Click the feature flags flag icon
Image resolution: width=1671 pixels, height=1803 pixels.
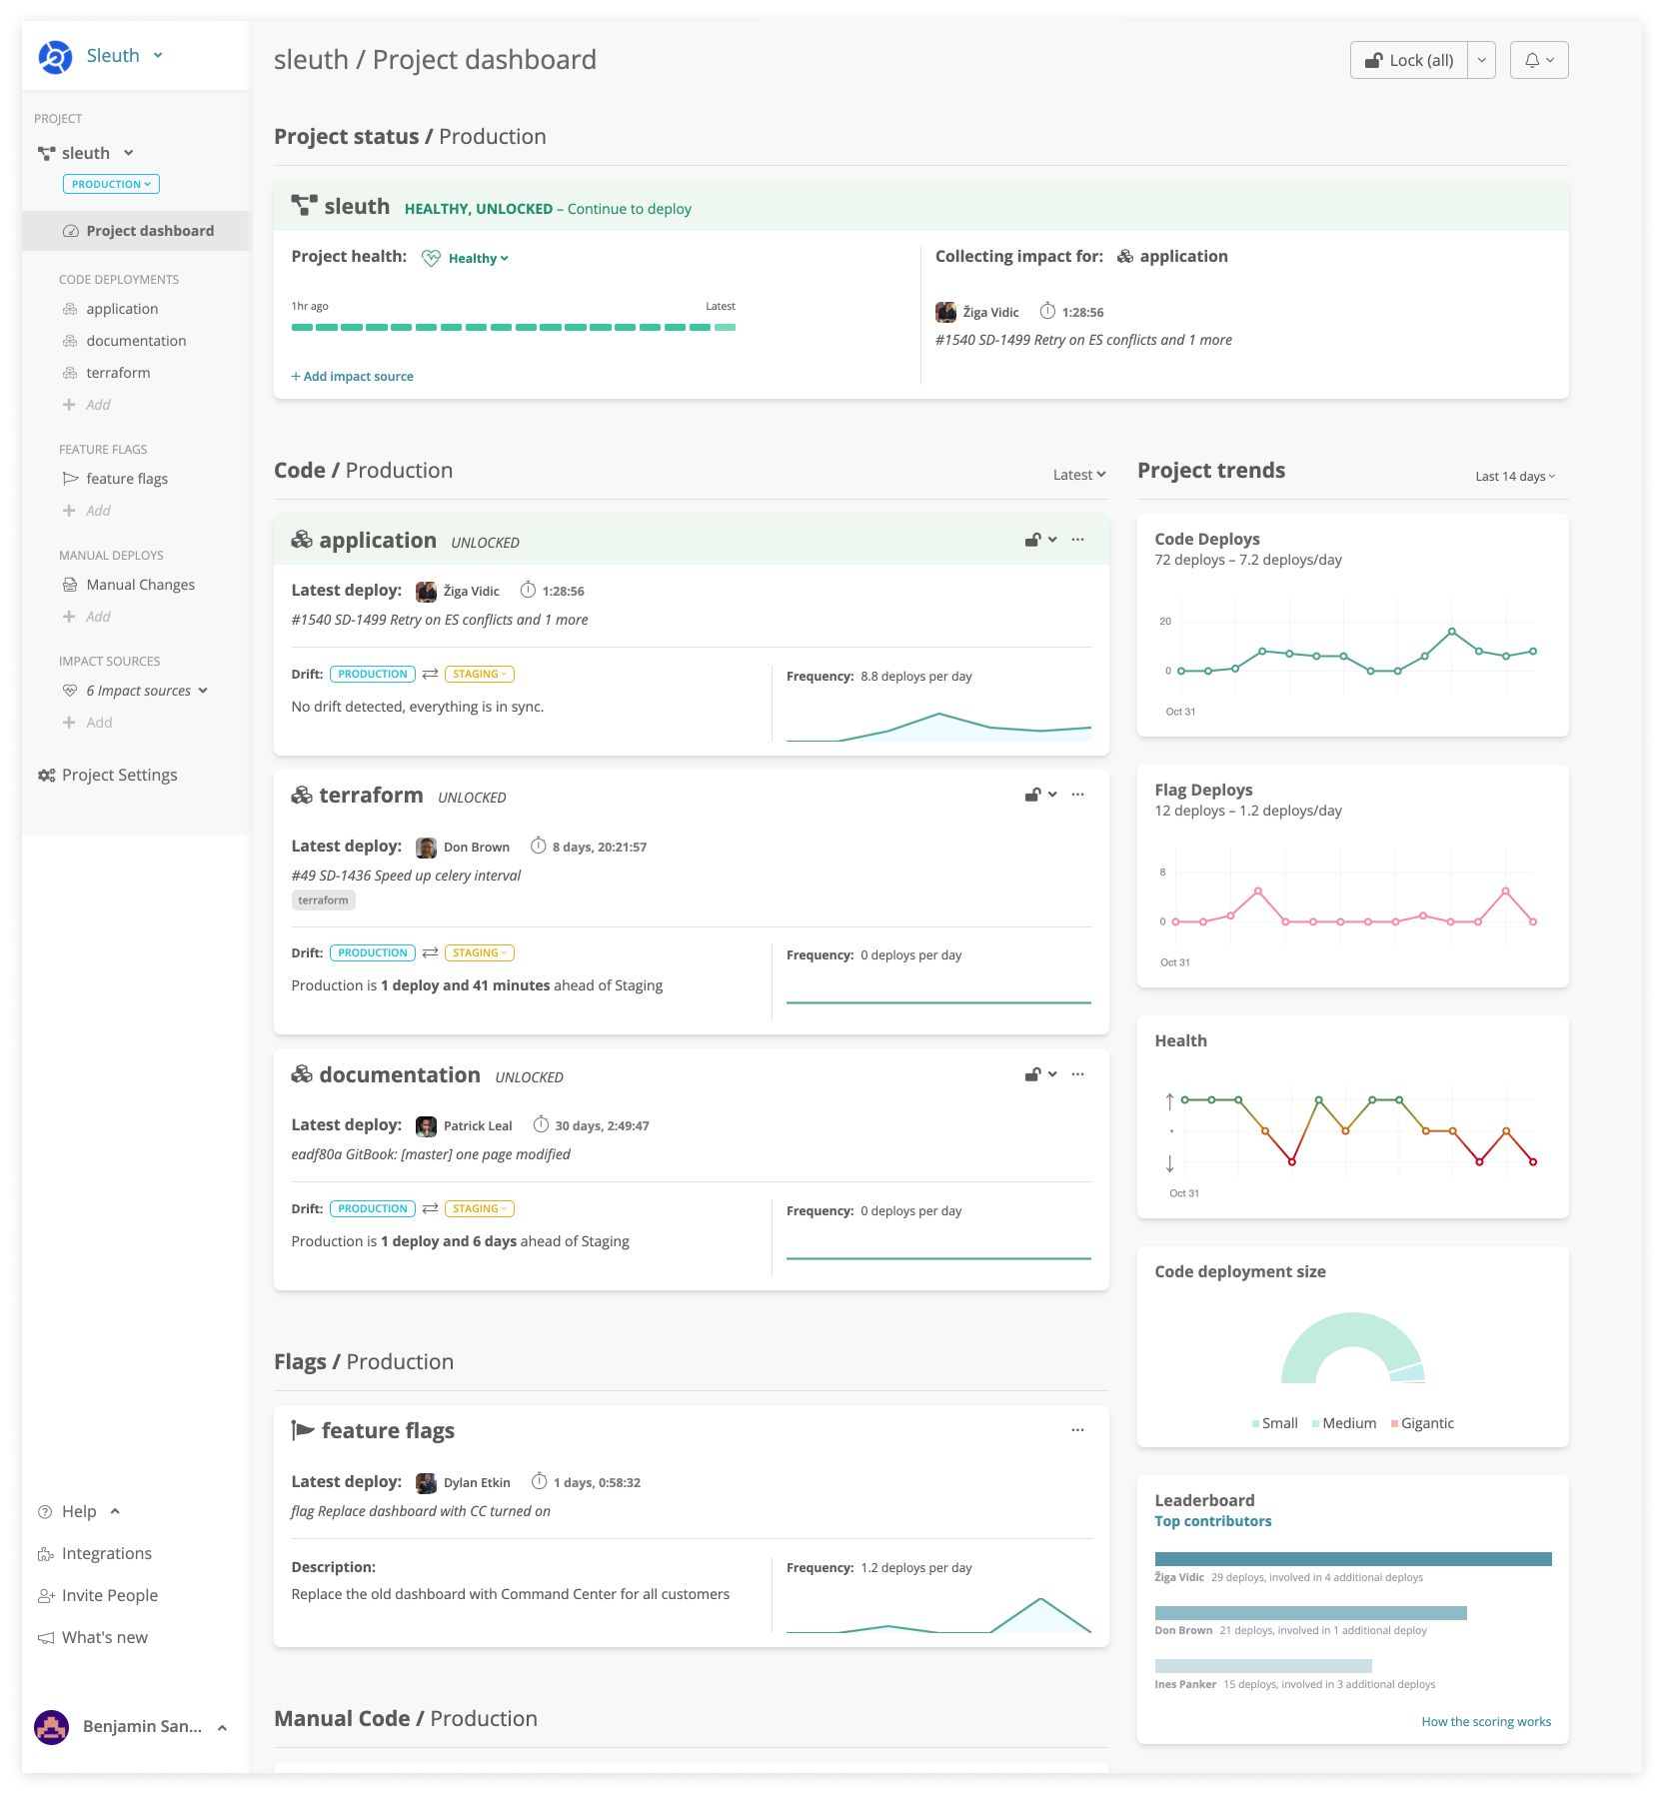(303, 1431)
